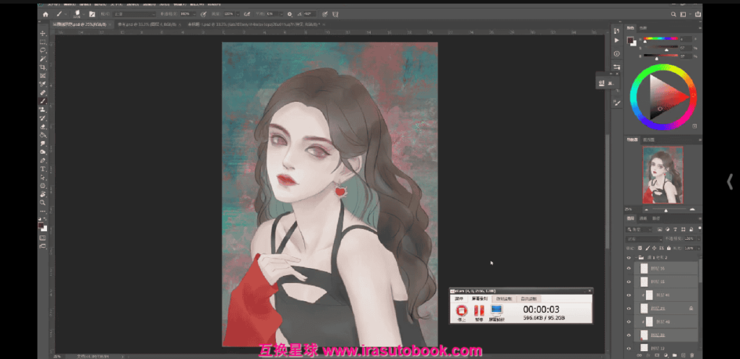
Task: Select the Pen tool
Action: coord(43,160)
